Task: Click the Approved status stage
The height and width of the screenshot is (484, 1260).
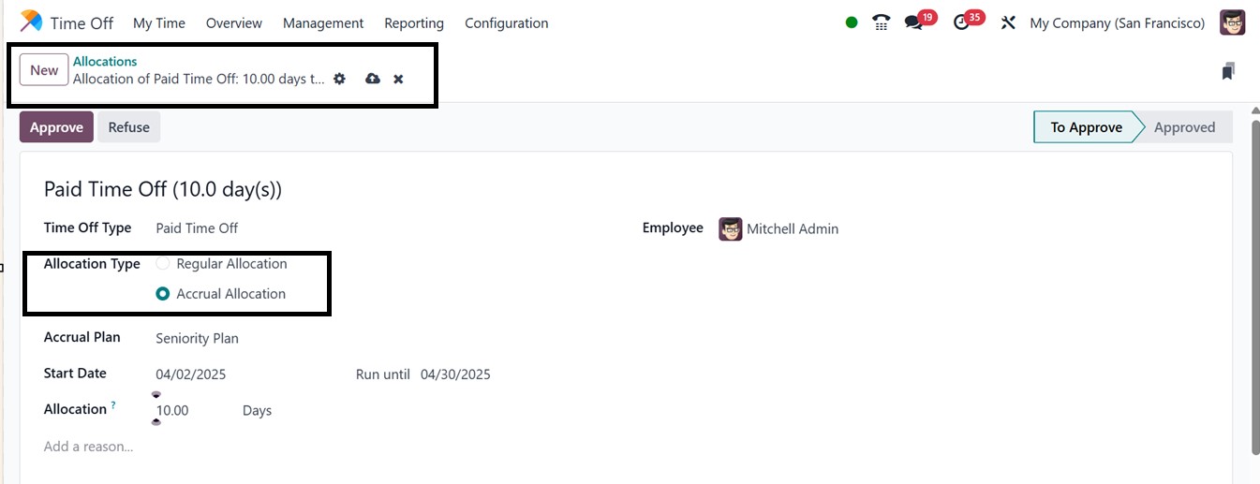Action: click(x=1184, y=127)
